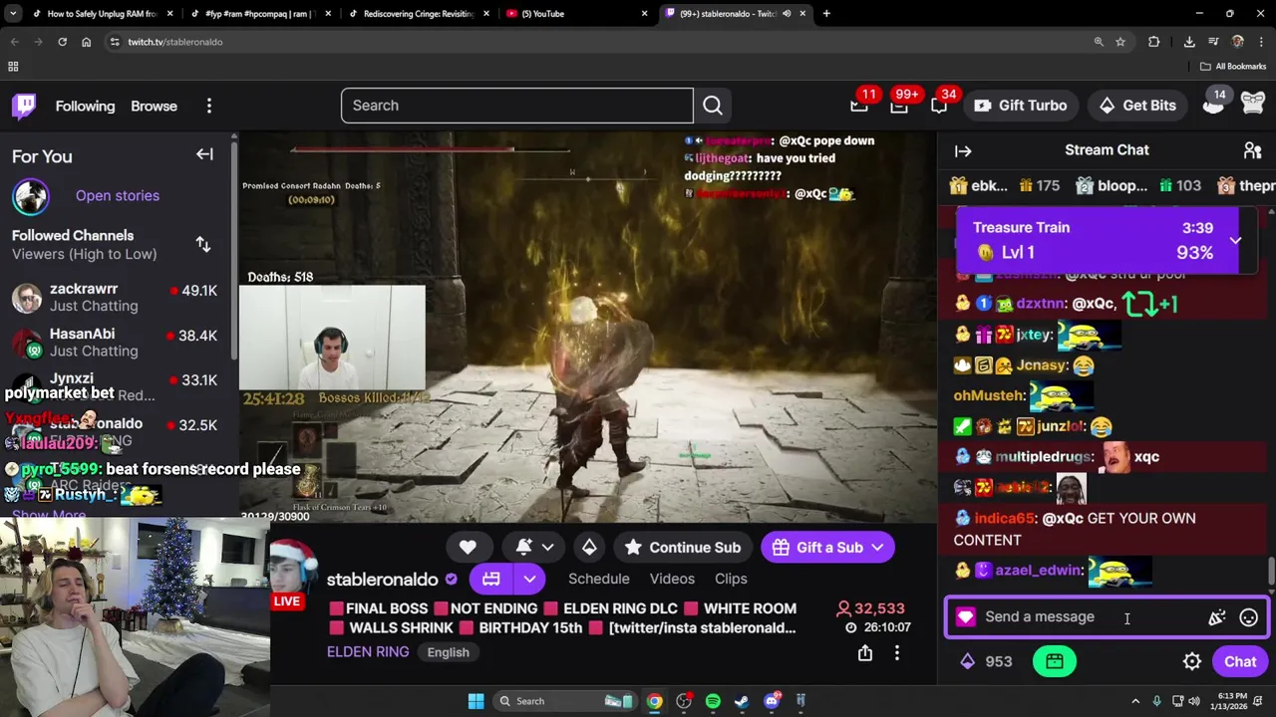The width and height of the screenshot is (1276, 717).
Task: Expand the notification bell dropdown
Action: [548, 547]
